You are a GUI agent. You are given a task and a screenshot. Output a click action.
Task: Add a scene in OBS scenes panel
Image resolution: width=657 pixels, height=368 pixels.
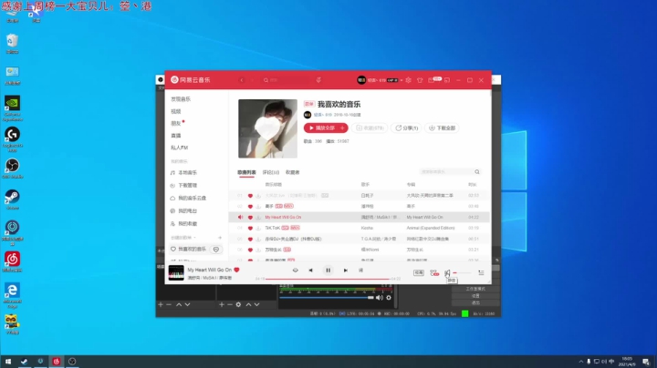click(x=161, y=305)
